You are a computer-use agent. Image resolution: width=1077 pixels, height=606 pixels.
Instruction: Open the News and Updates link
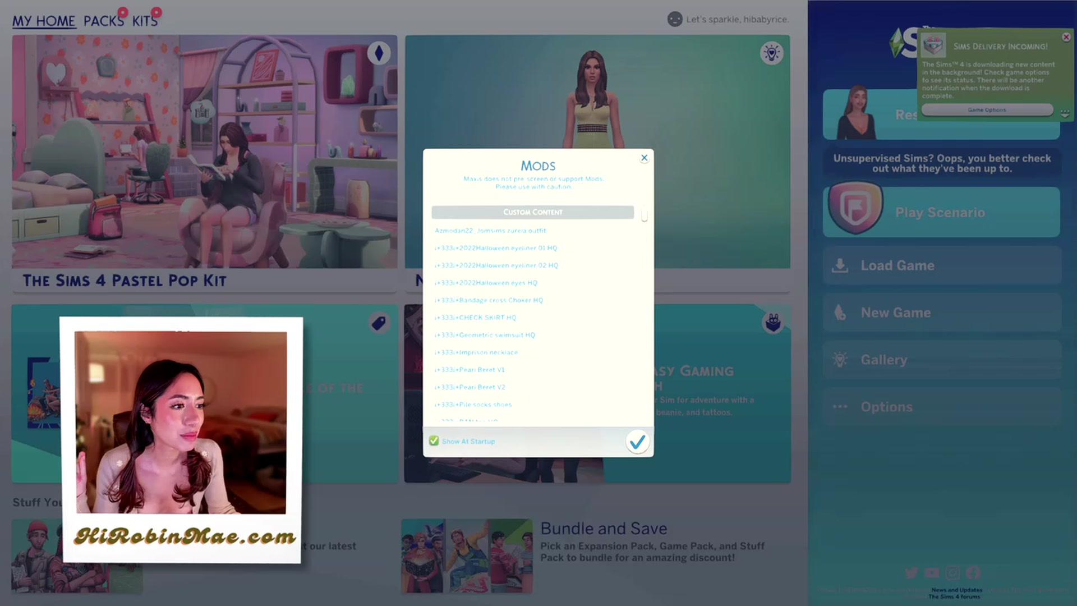click(x=956, y=590)
